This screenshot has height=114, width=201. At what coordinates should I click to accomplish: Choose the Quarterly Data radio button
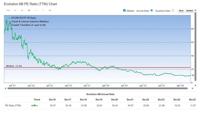tap(173, 10)
